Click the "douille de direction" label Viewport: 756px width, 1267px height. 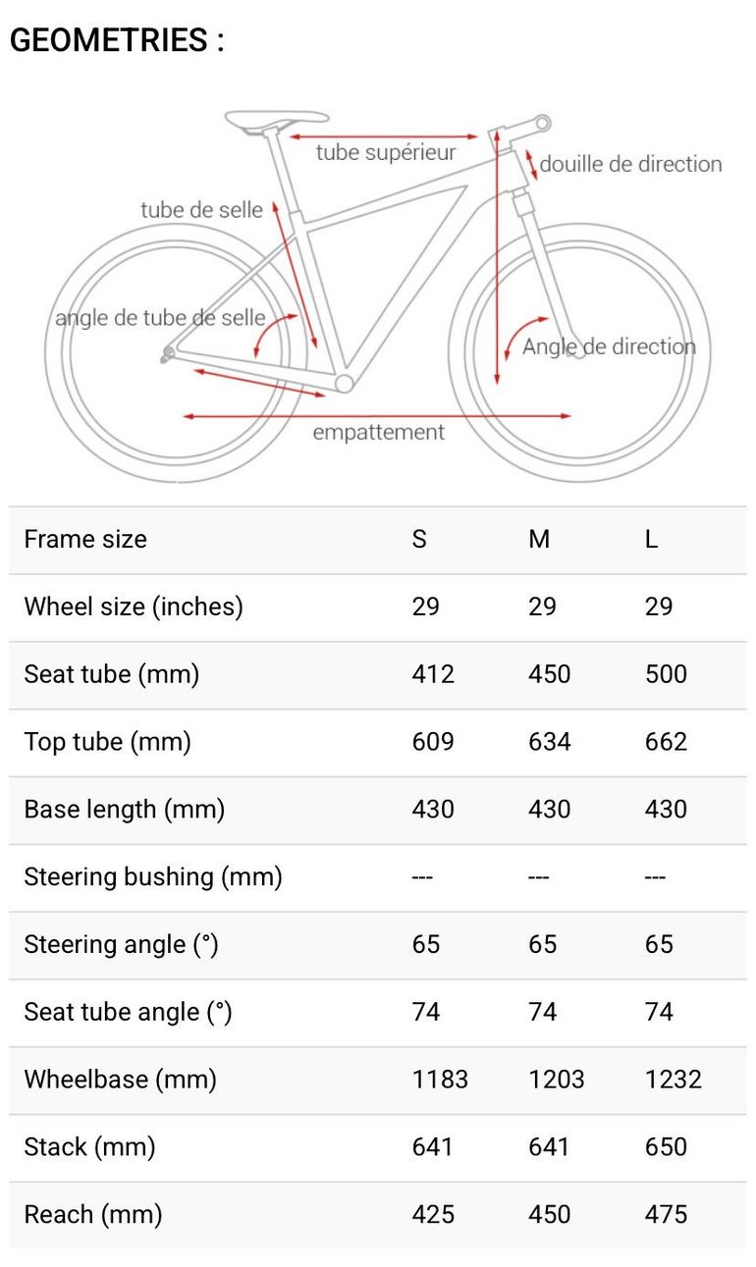pos(630,164)
